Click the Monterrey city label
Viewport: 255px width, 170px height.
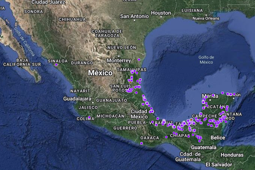[119, 61]
